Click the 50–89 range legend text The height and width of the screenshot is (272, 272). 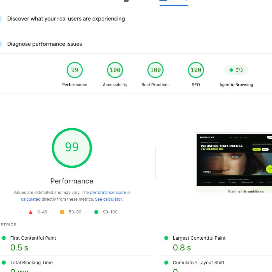(75, 212)
